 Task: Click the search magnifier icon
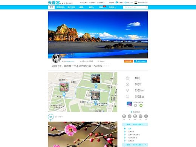tap(147, 7)
